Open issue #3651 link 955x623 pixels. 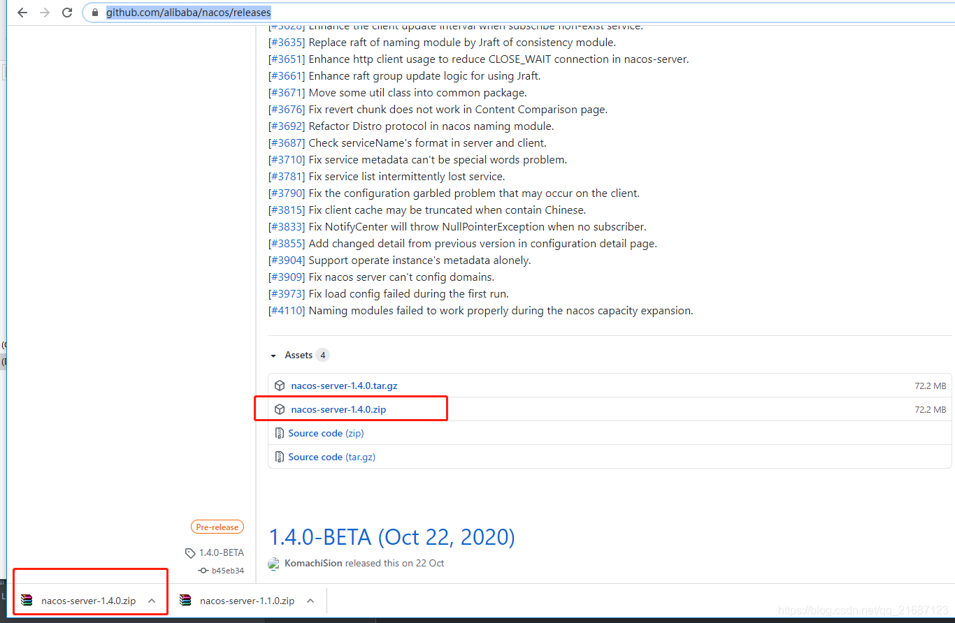pyautogui.click(x=287, y=59)
